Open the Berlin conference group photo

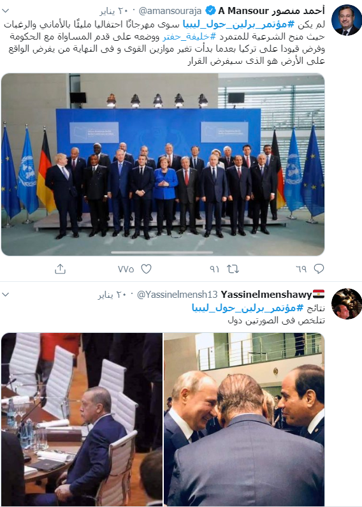click(x=163, y=165)
